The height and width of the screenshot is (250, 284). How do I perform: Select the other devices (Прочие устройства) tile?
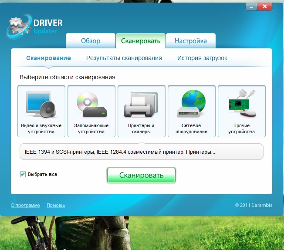pyautogui.click(x=242, y=111)
